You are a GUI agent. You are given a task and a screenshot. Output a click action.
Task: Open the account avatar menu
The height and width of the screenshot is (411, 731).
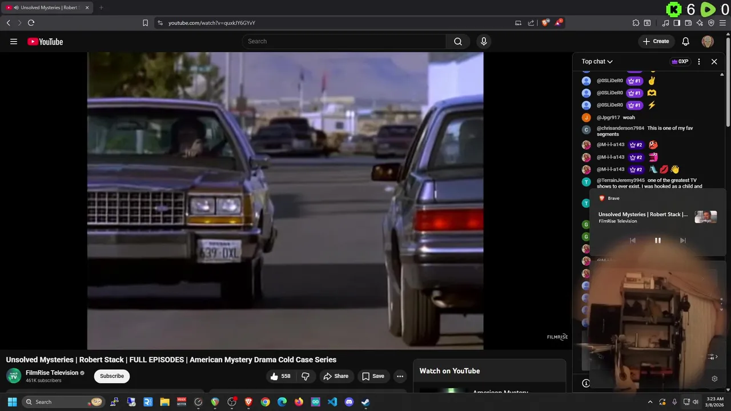tap(708, 41)
